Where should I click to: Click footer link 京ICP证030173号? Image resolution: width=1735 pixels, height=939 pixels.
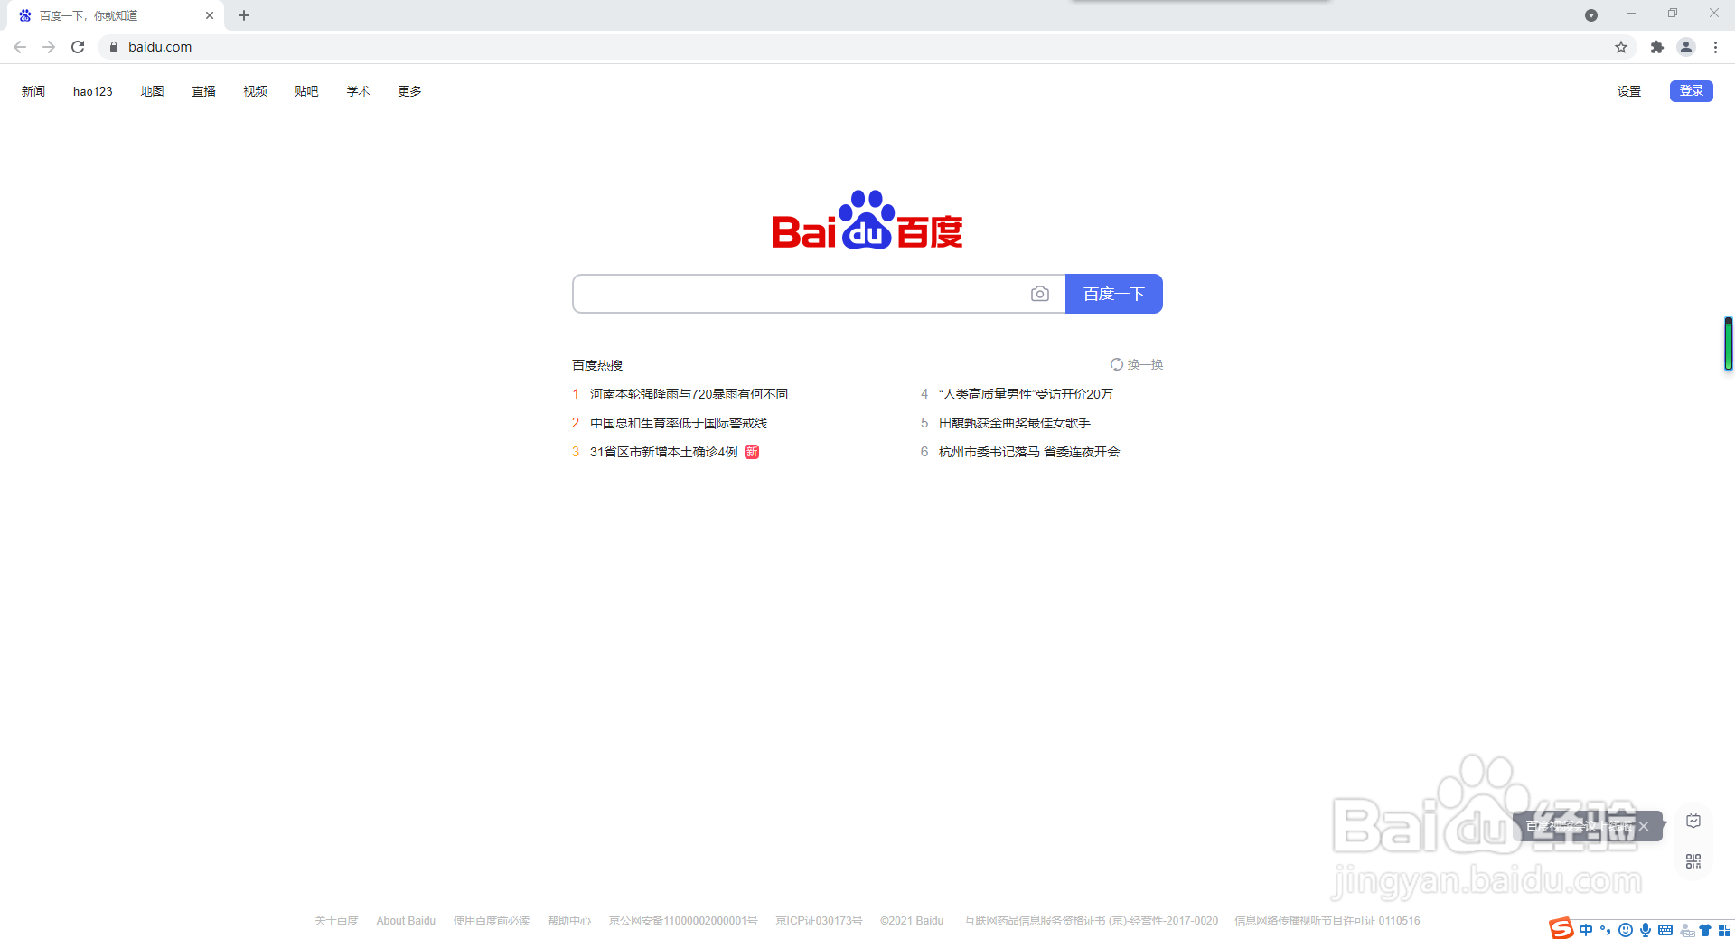coord(819,921)
